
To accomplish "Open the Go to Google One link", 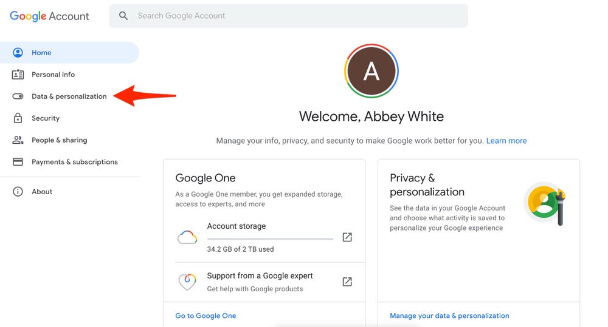I will click(206, 315).
